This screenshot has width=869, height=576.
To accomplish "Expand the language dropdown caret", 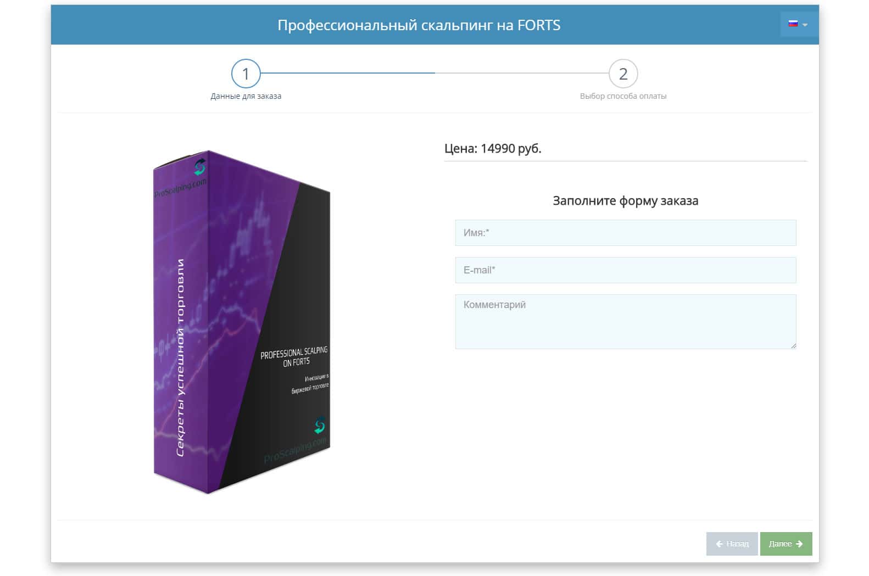I will click(805, 25).
